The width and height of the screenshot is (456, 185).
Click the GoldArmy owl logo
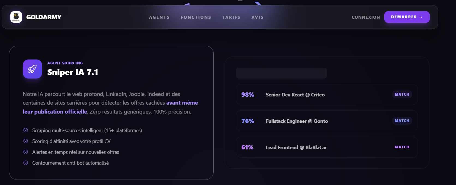(x=16, y=17)
